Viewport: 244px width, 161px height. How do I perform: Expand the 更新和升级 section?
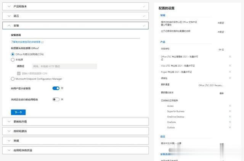pos(75,121)
